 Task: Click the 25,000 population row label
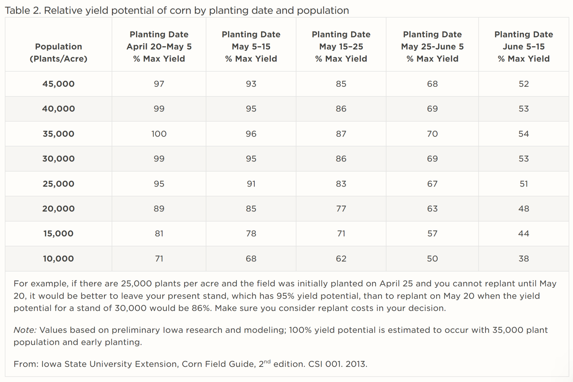point(59,184)
